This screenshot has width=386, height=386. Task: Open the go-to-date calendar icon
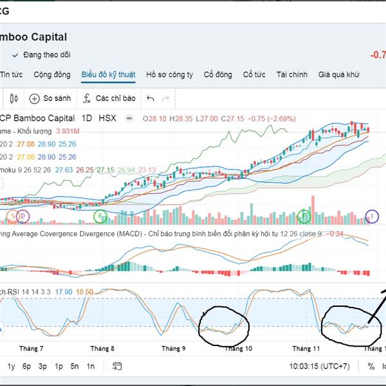pos(117,366)
